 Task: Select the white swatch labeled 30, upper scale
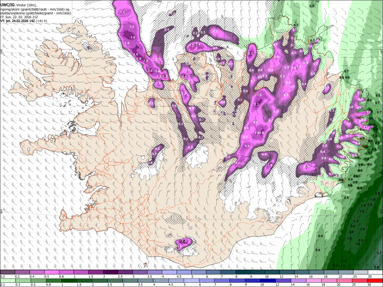[375, 272]
